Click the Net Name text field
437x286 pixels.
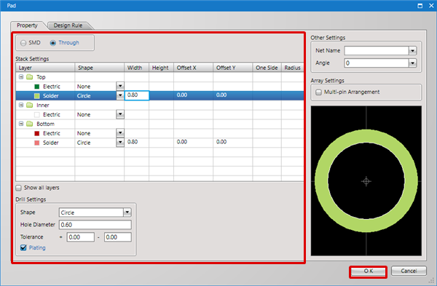(377, 51)
